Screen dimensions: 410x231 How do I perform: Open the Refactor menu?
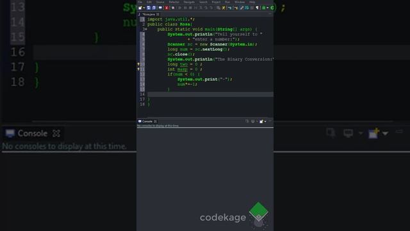point(174,2)
